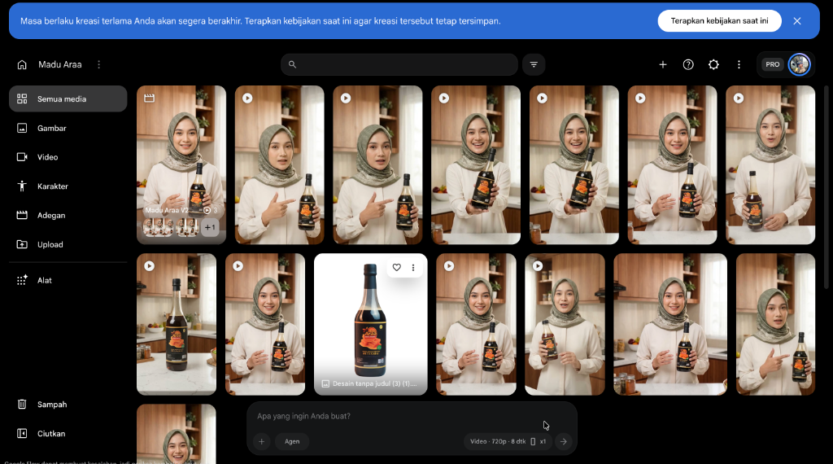This screenshot has width=833, height=464.
Task: Click the Adegan clapperboard icon in sidebar
Action: click(x=22, y=215)
